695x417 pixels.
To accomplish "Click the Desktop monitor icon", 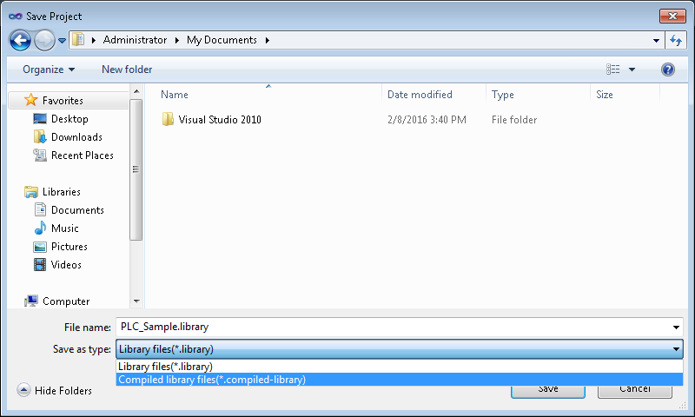I will [x=40, y=119].
